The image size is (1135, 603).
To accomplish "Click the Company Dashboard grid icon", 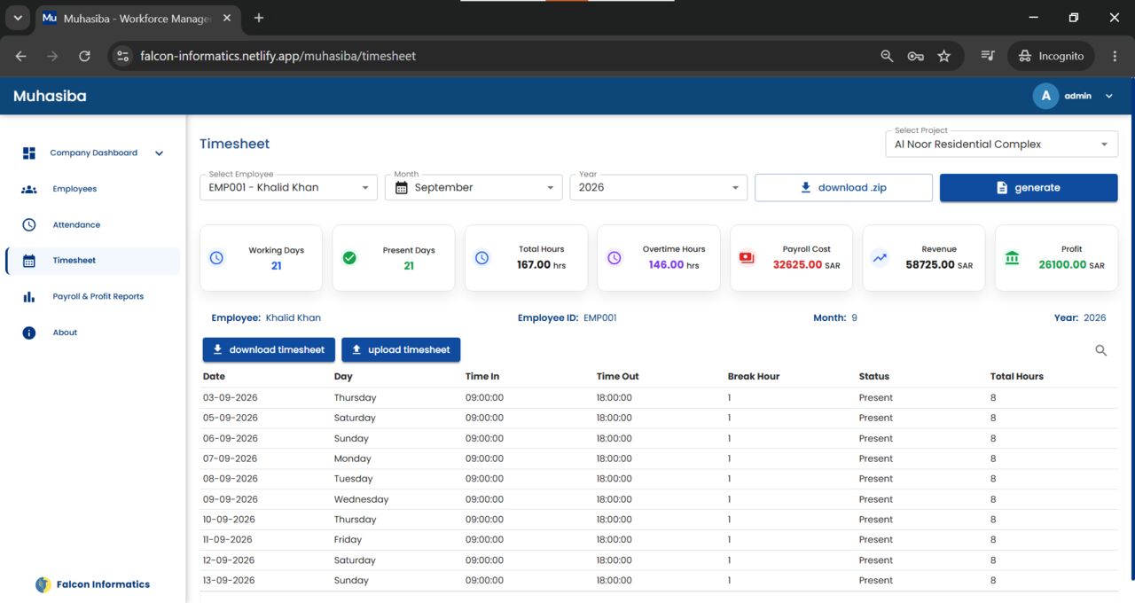I will [x=29, y=153].
